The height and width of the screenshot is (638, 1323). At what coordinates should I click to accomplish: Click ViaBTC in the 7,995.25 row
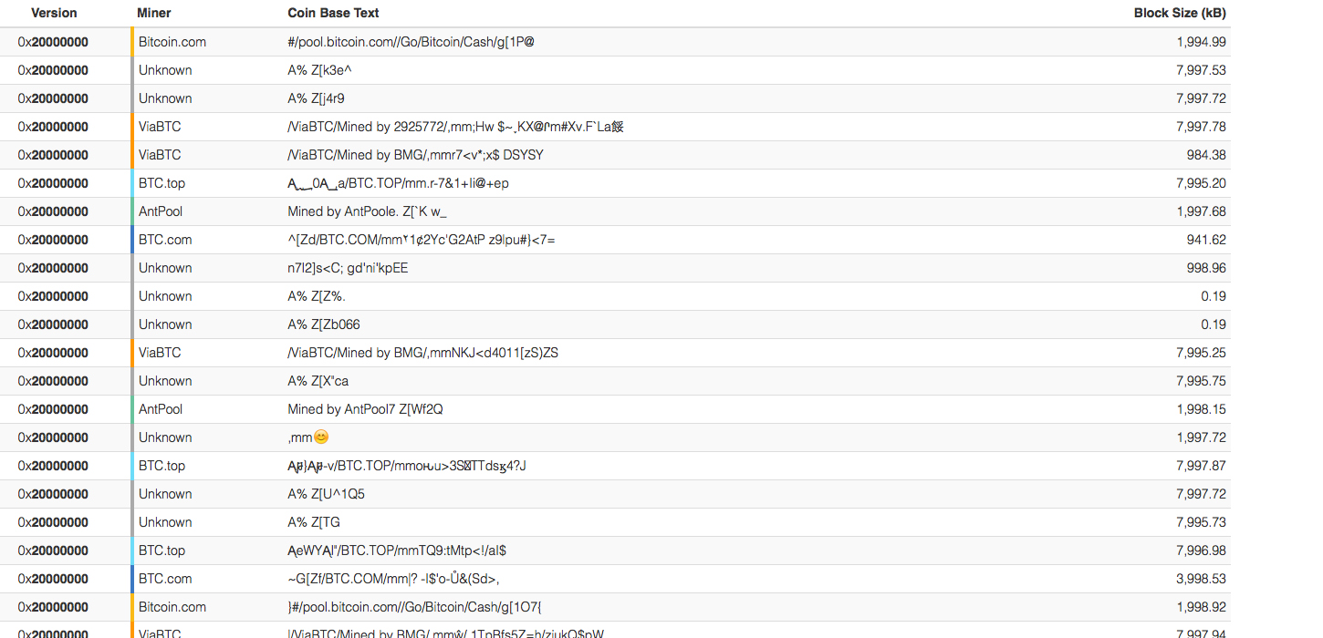(x=160, y=353)
